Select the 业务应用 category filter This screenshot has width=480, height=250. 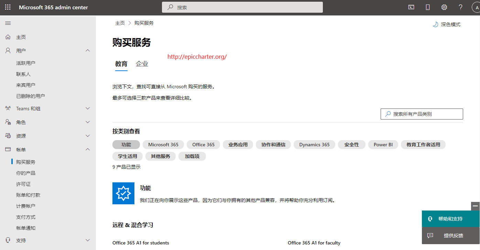(238, 145)
